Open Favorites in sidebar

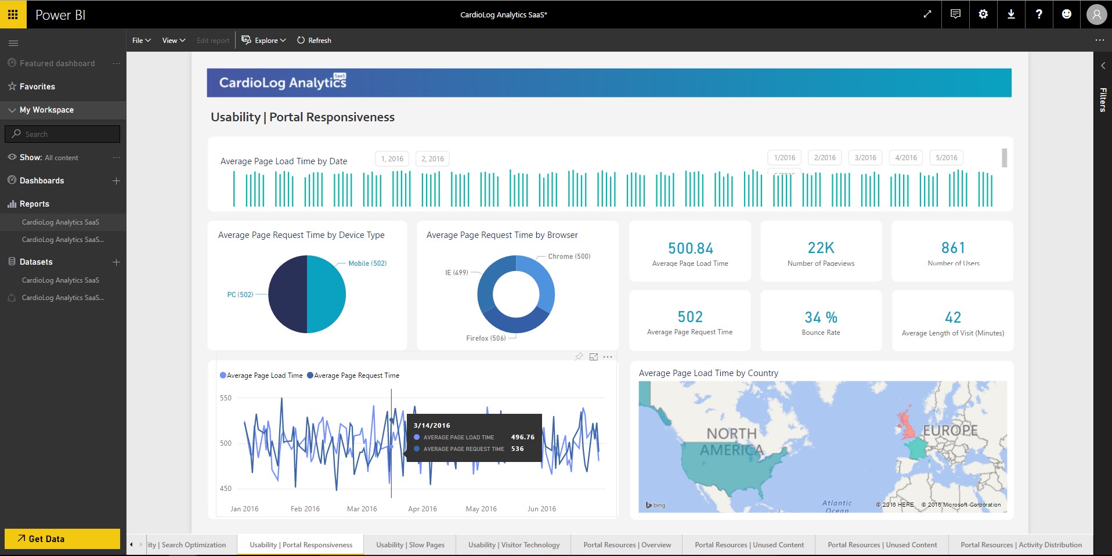coord(37,86)
